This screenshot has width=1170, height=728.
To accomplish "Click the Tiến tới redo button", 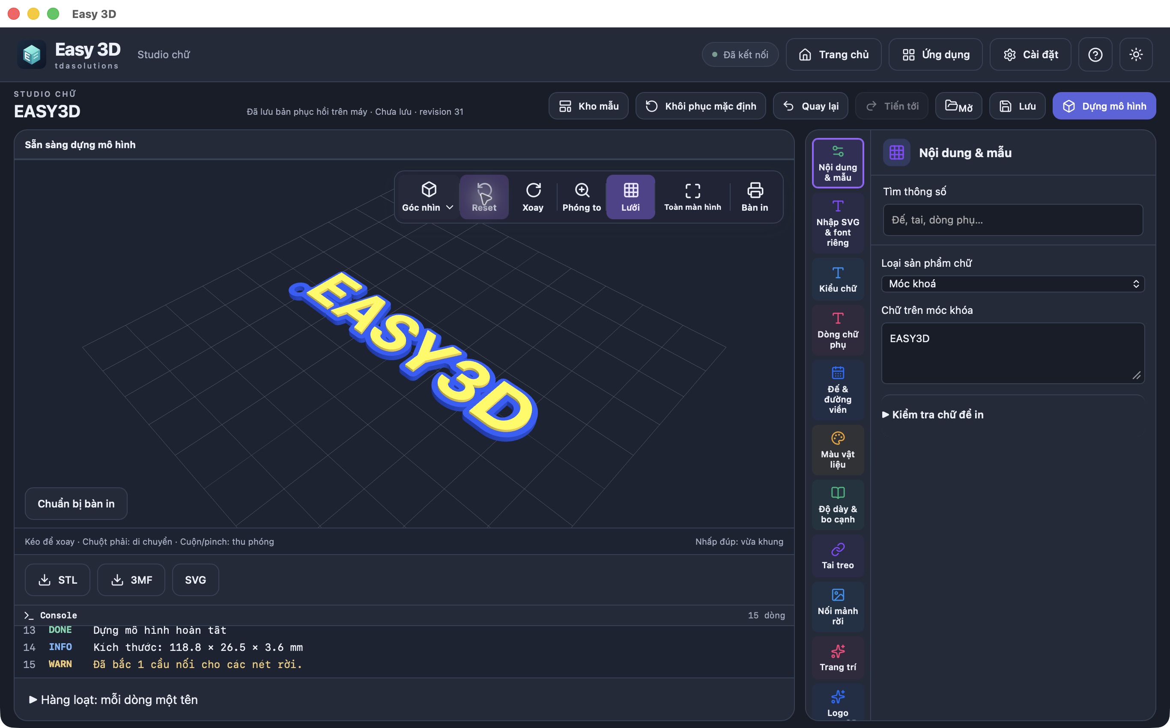I will (892, 106).
